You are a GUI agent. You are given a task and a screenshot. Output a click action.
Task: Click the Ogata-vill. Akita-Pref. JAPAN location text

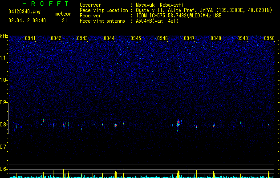[204, 10]
